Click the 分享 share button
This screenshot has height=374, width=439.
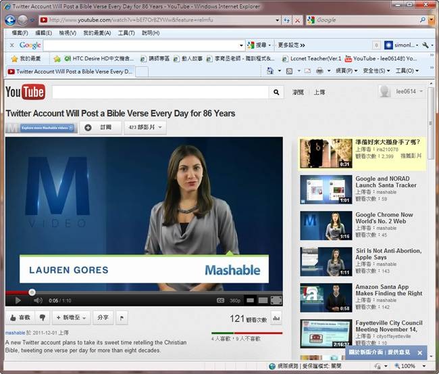click(103, 317)
